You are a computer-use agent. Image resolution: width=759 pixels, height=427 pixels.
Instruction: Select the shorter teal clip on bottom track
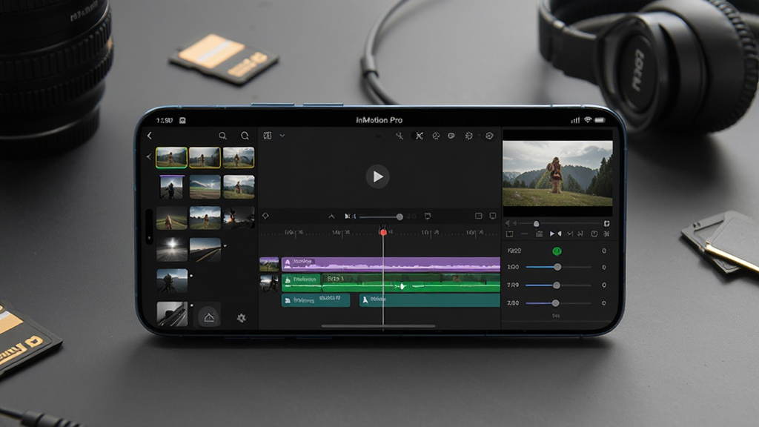coord(316,300)
